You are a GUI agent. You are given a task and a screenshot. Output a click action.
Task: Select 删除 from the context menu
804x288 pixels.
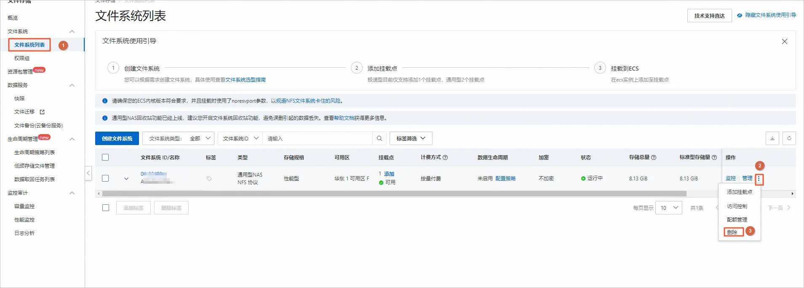[732, 232]
